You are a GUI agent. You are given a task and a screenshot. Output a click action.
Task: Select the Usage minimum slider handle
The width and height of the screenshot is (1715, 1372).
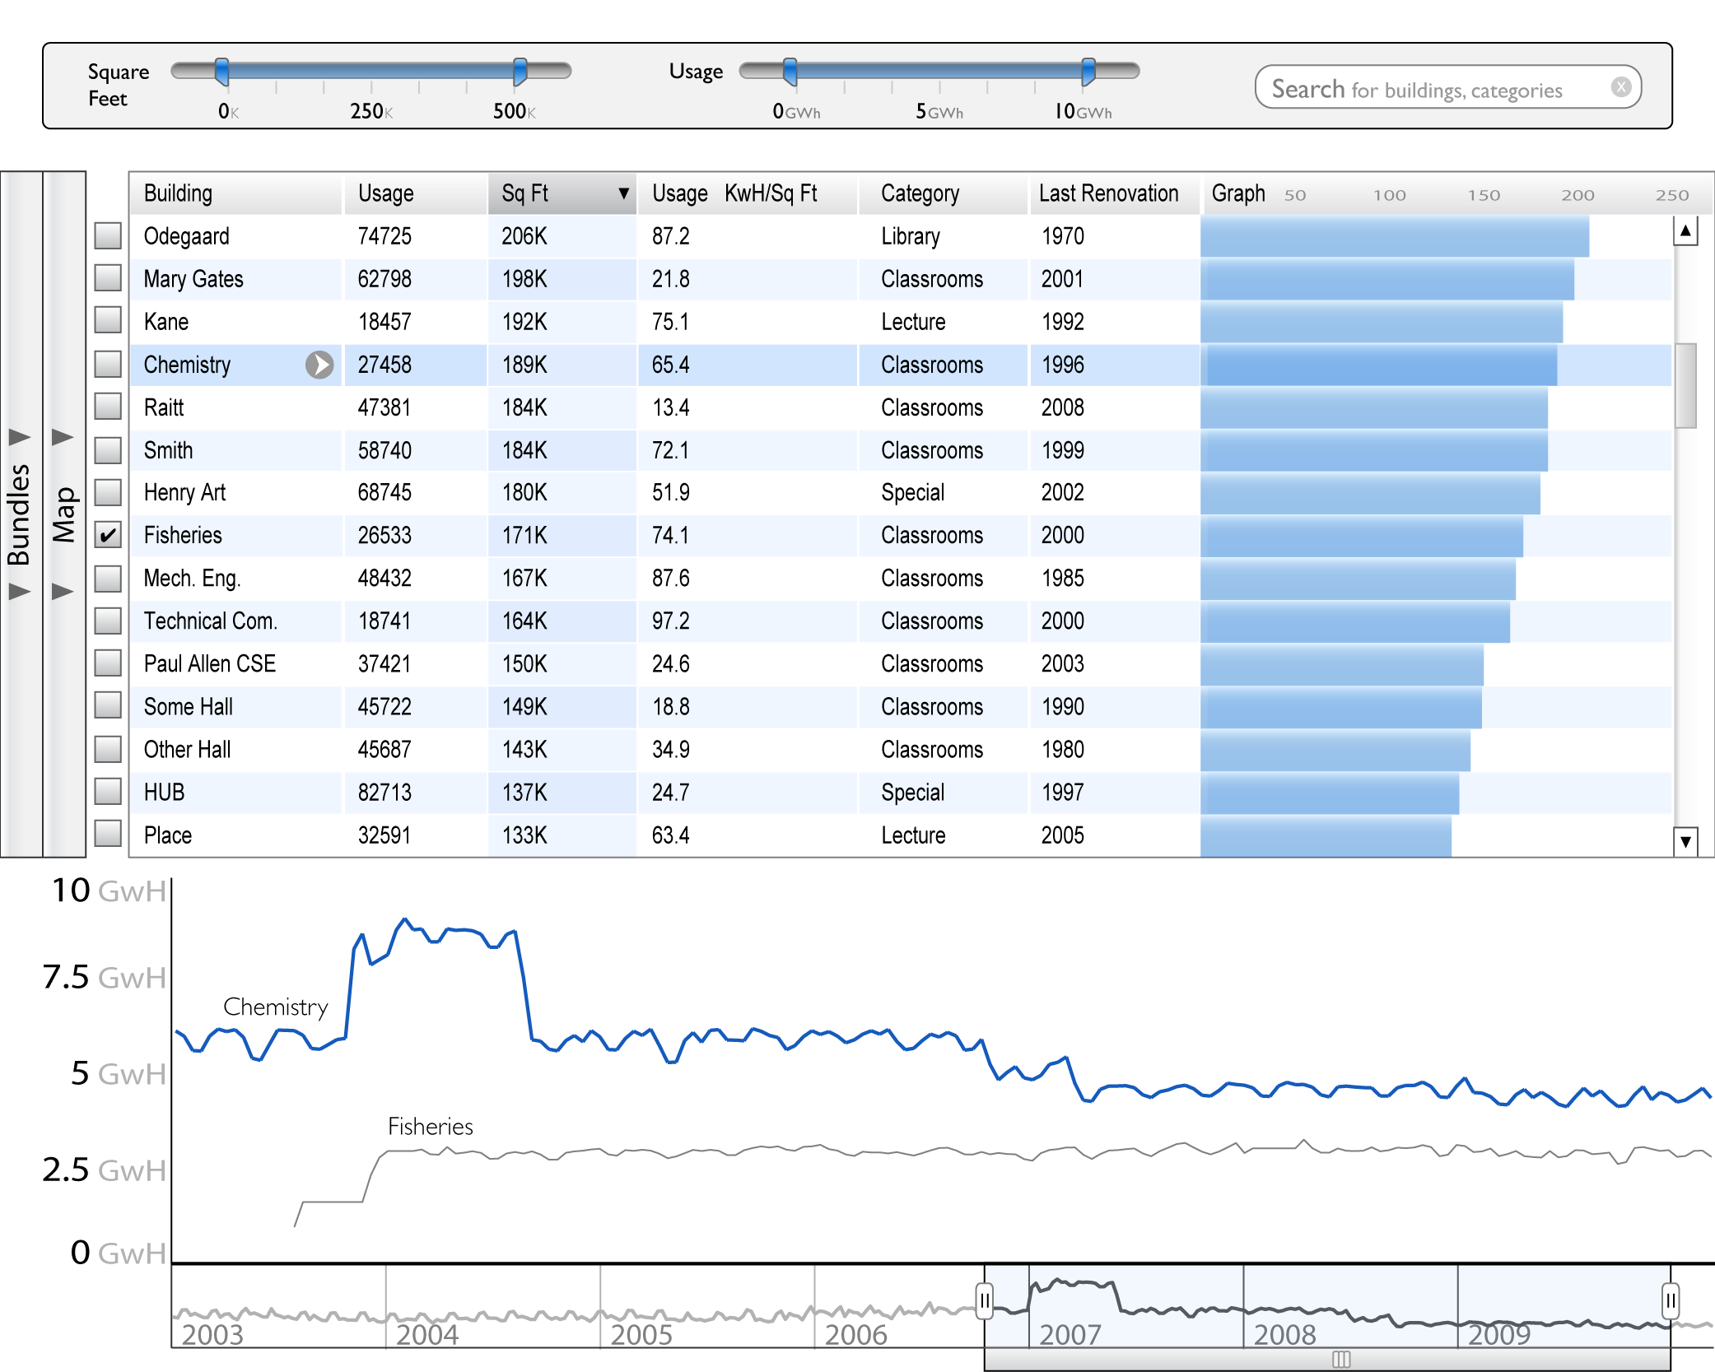(x=790, y=72)
